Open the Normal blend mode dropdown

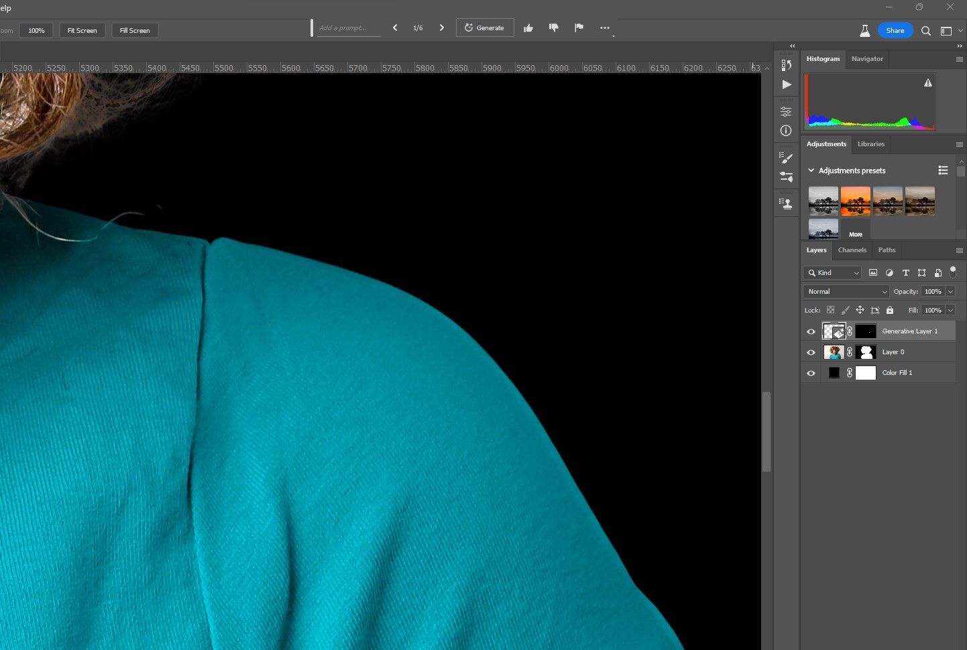(846, 292)
